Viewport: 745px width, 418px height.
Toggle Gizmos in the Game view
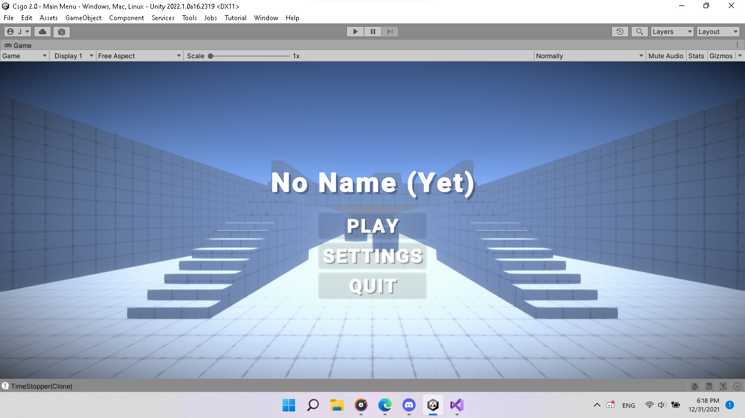pos(721,56)
